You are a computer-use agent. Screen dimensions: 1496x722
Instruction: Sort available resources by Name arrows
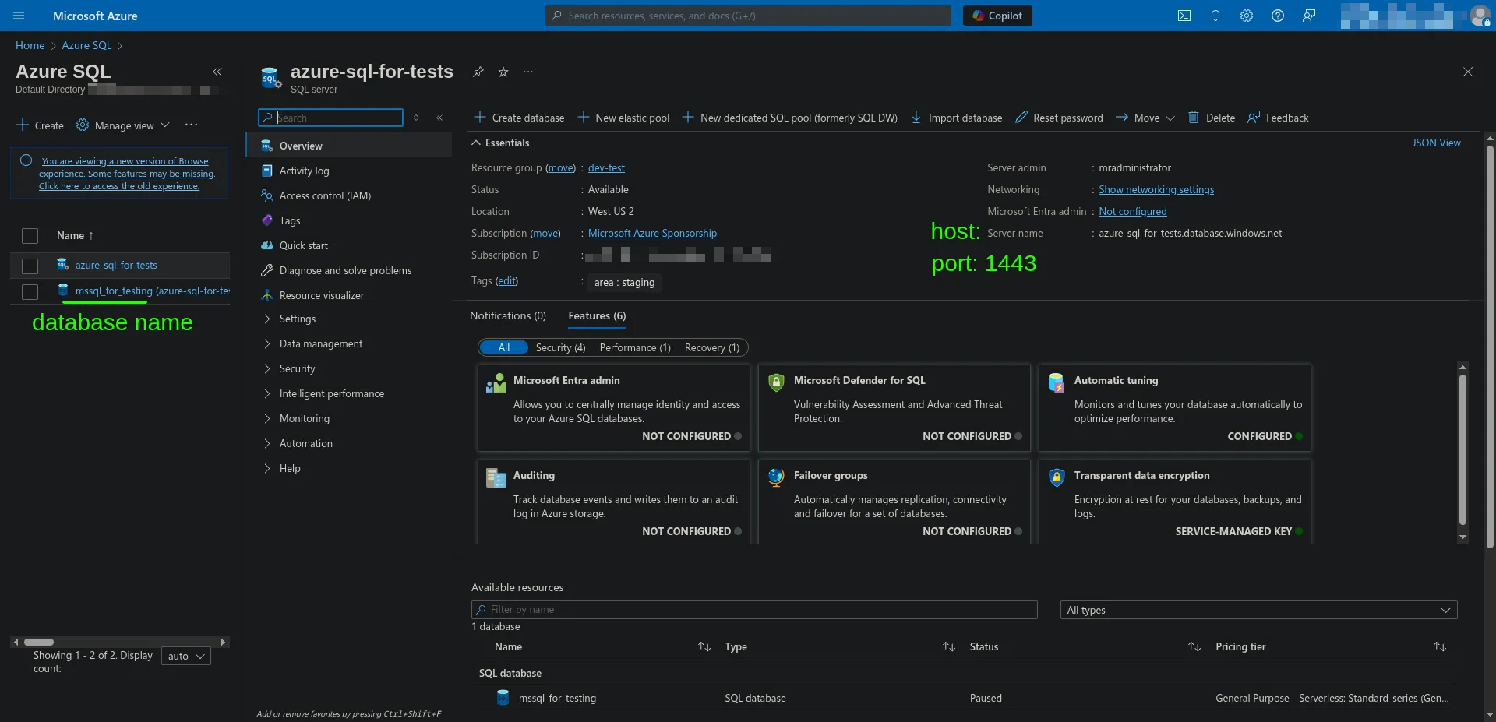pos(704,646)
